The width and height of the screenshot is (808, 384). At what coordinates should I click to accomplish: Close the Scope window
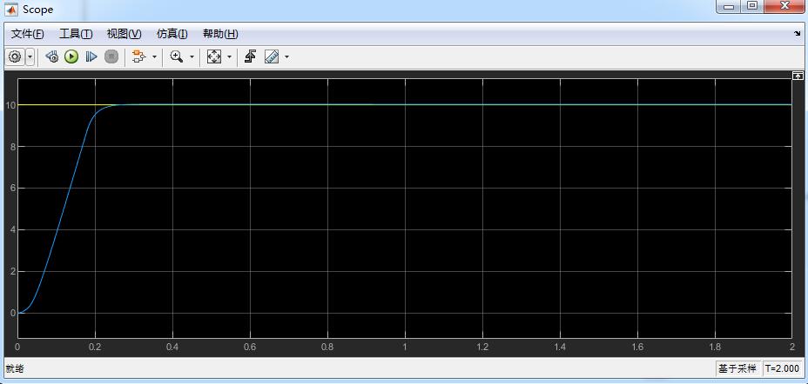[786, 7]
